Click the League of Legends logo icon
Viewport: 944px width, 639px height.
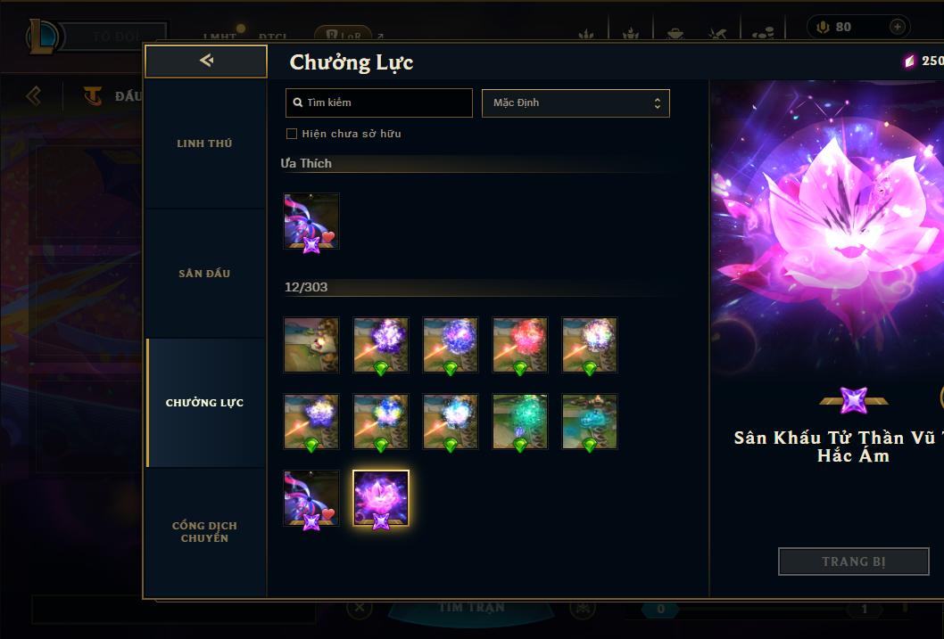click(x=42, y=36)
